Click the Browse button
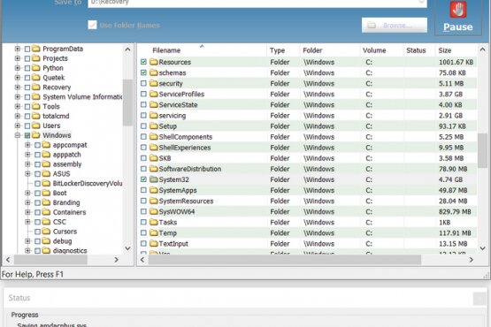491x327 pixels. click(395, 25)
